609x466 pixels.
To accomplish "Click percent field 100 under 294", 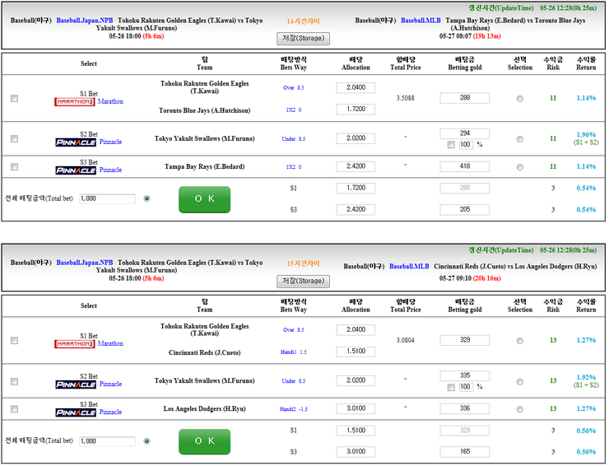I will 465,145.
